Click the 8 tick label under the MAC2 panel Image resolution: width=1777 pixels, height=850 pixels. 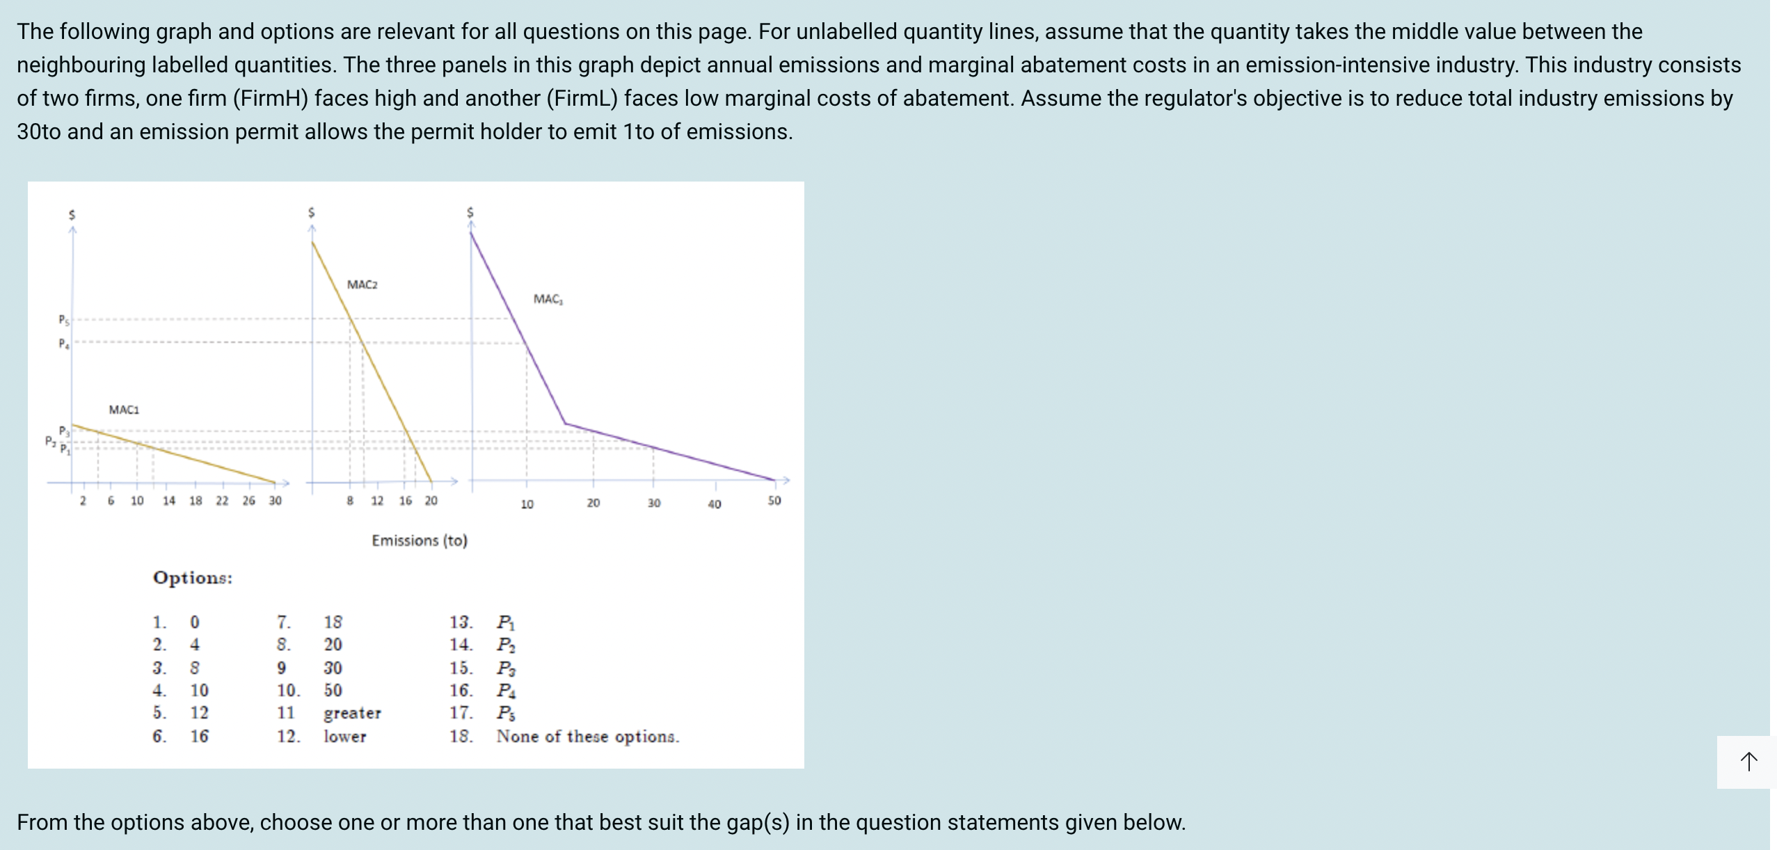tap(350, 501)
